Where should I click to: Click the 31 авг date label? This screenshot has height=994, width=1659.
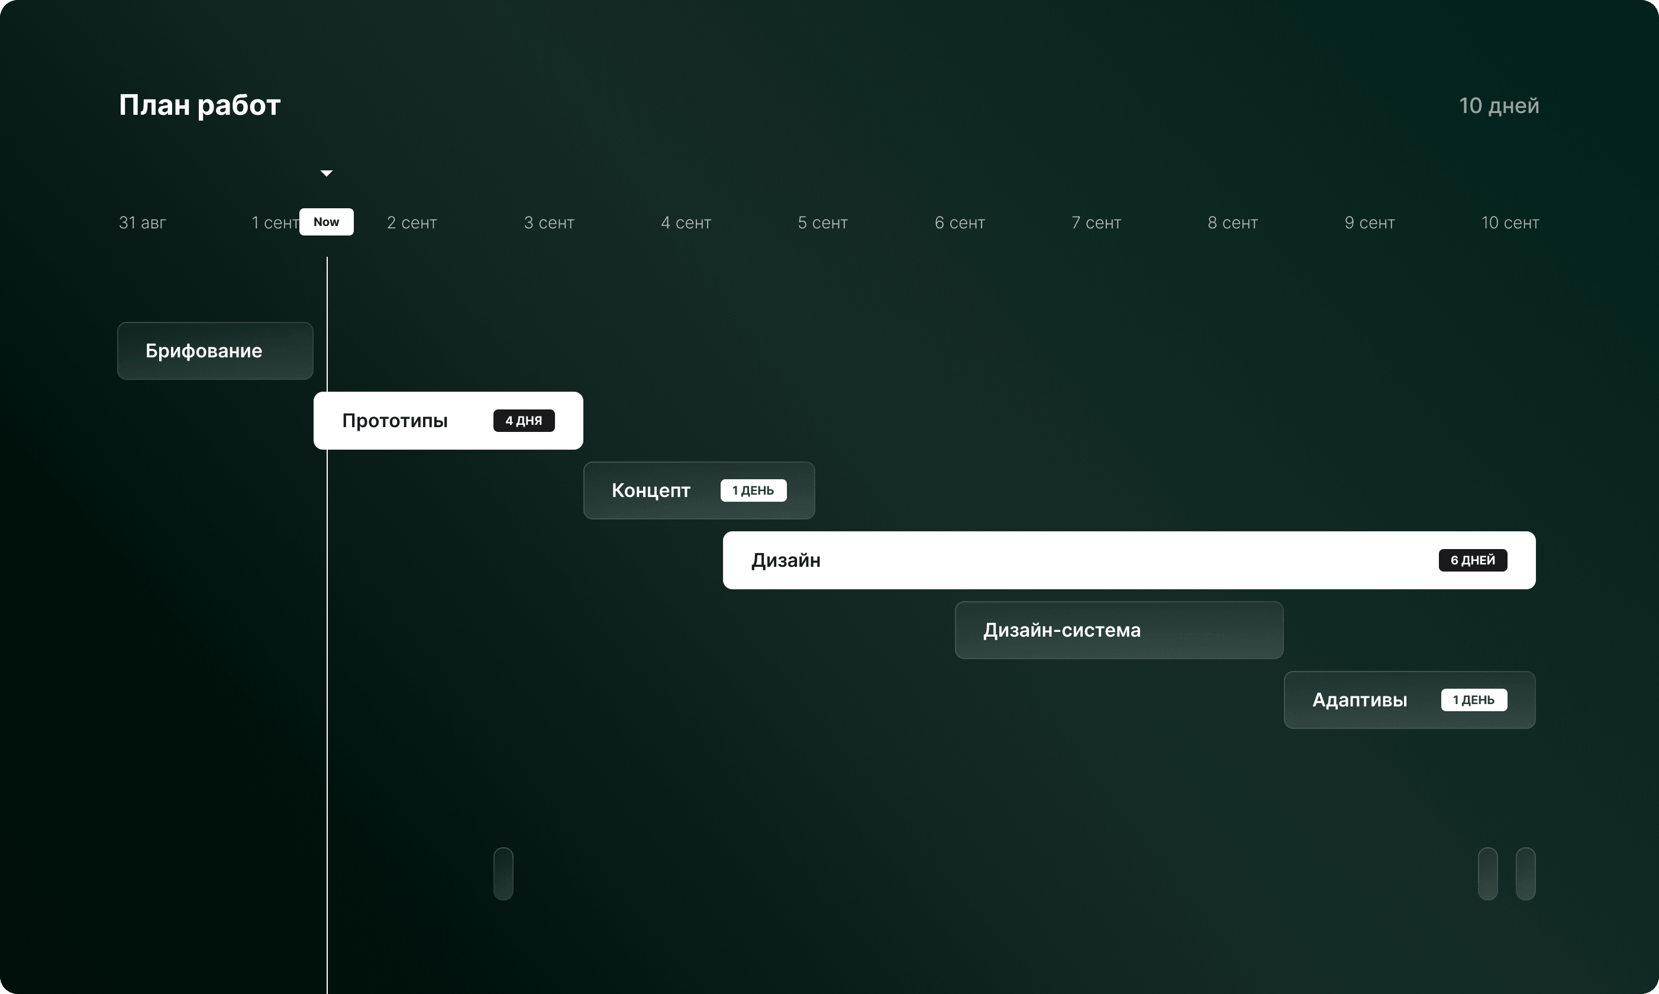click(141, 222)
